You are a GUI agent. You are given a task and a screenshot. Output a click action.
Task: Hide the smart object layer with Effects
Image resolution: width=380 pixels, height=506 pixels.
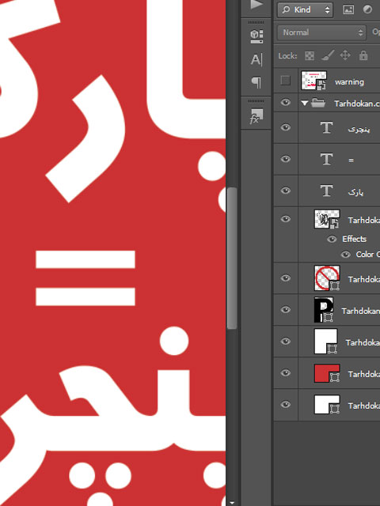pyautogui.click(x=285, y=219)
